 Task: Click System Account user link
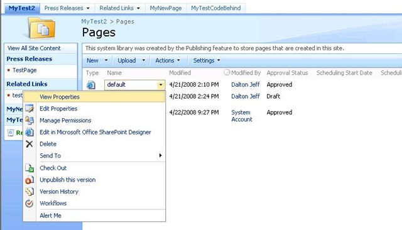pos(242,116)
